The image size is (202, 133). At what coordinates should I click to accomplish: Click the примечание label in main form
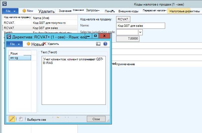(x=126, y=64)
